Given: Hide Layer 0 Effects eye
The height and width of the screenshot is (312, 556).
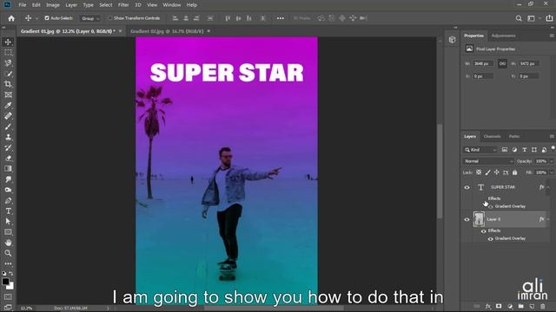Looking at the screenshot, I should click(x=483, y=231).
